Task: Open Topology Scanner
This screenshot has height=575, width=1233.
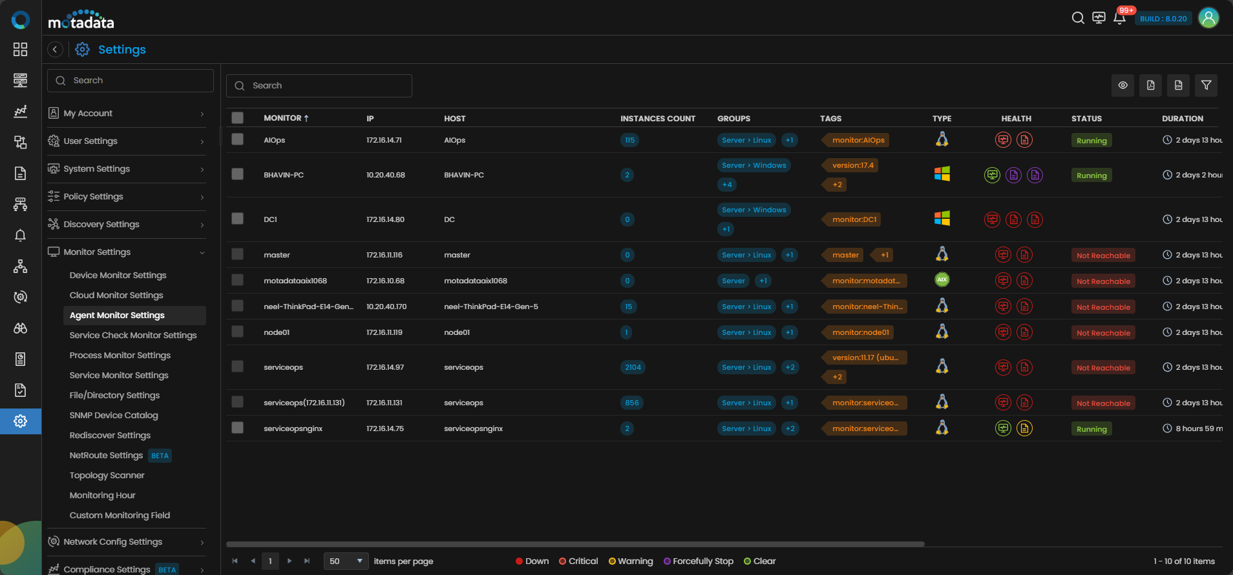Action: tap(107, 476)
